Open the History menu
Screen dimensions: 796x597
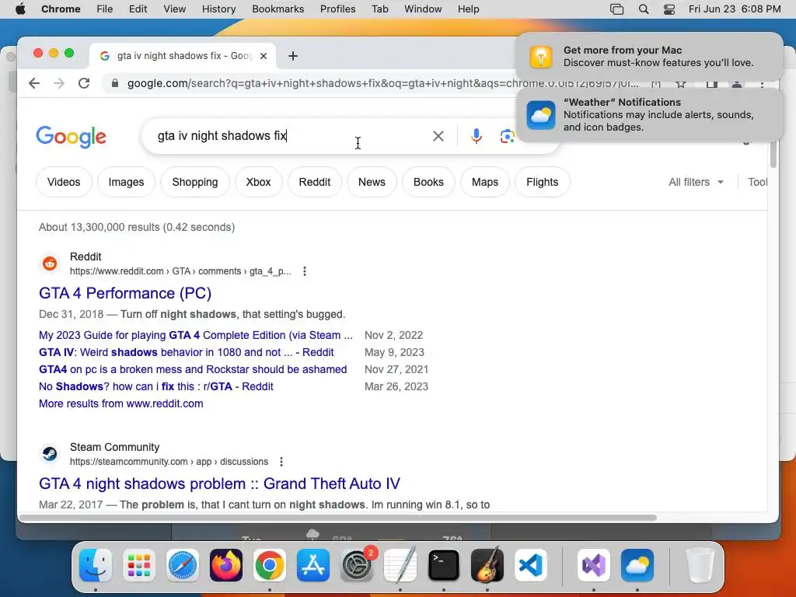pos(218,9)
